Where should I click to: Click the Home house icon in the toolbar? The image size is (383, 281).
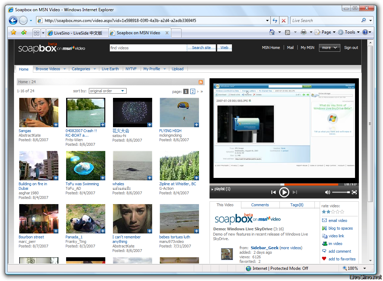272,32
